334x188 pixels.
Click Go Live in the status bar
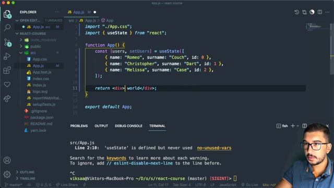coord(249,185)
